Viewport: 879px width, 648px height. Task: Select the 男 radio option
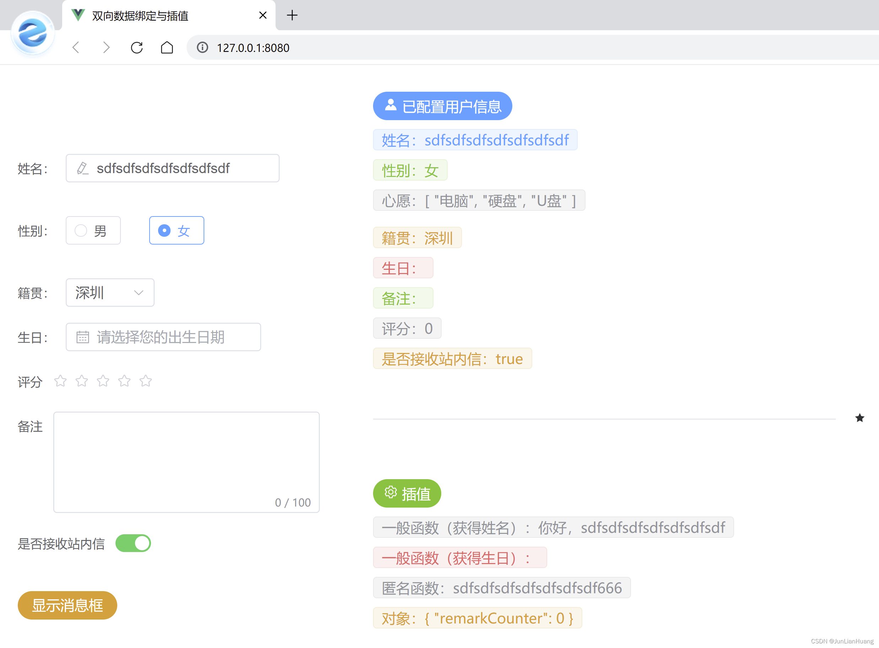click(93, 231)
